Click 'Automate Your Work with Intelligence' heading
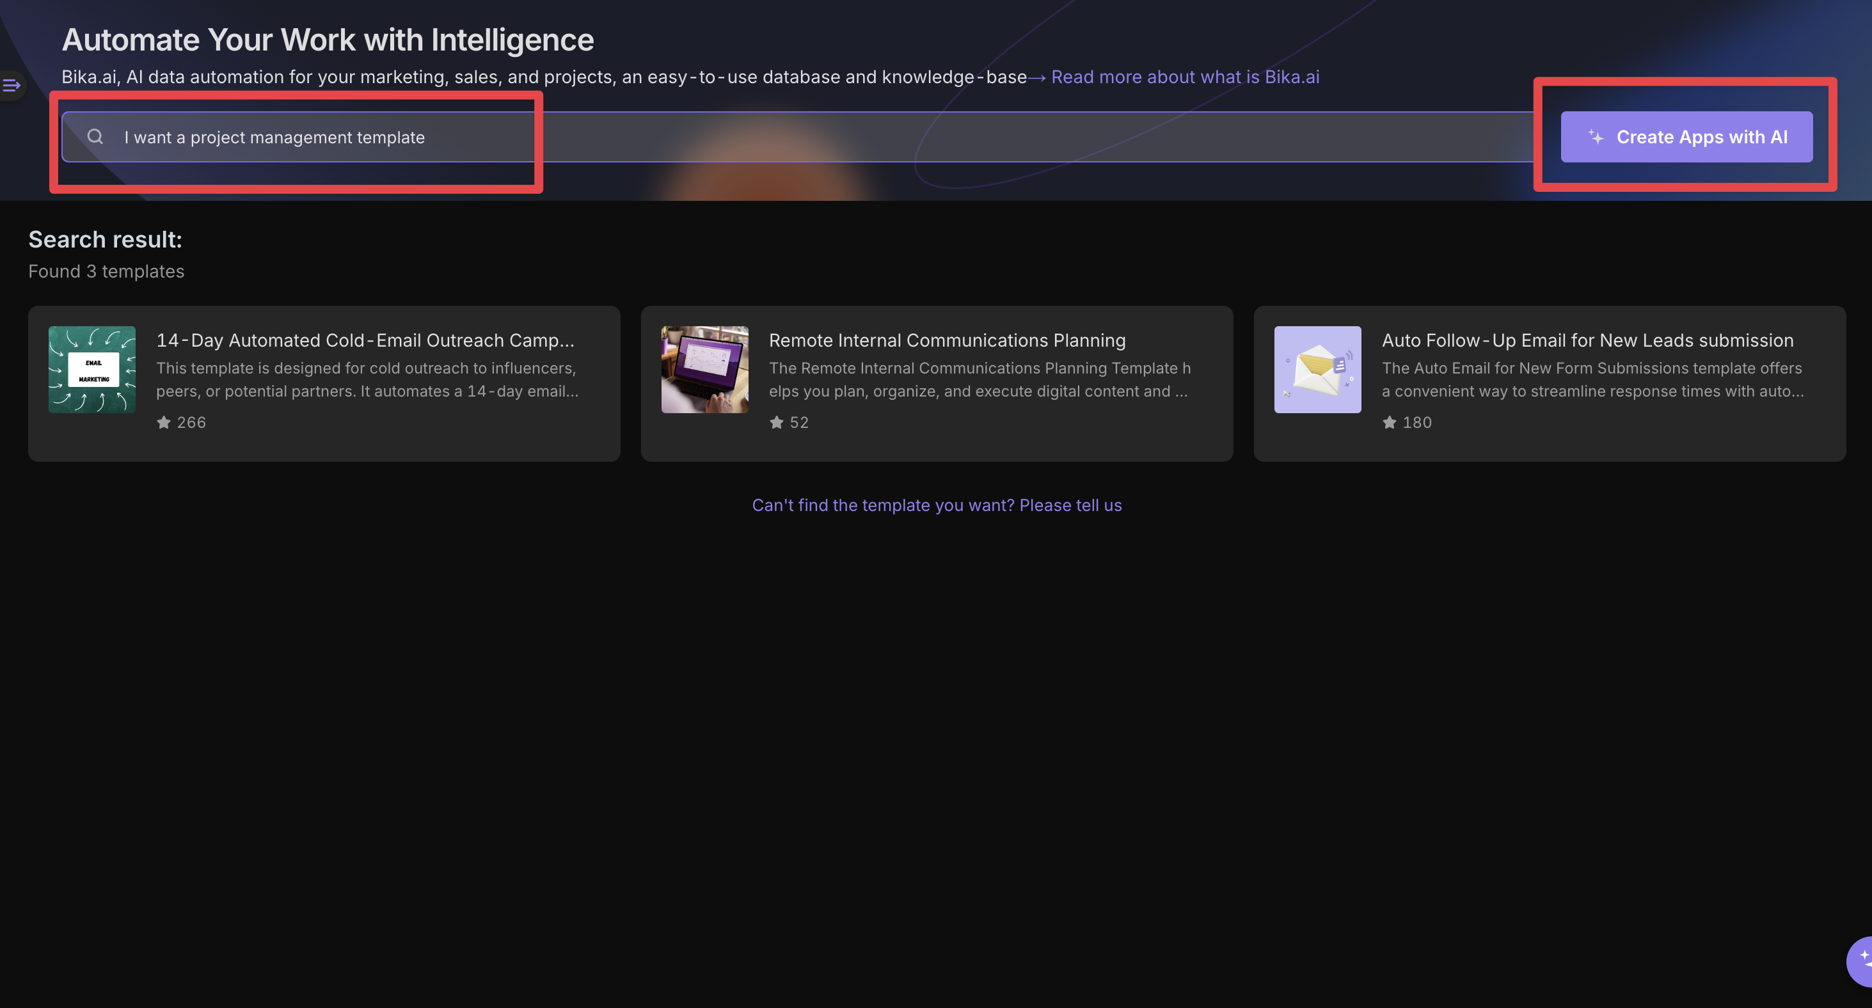The height and width of the screenshot is (1008, 1872). pos(328,39)
